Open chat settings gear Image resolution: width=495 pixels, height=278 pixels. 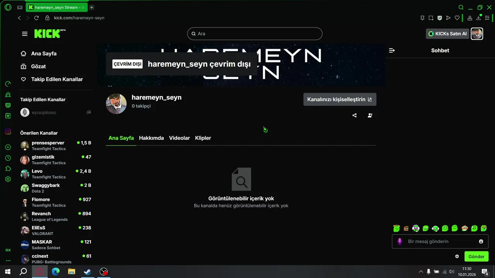457,256
